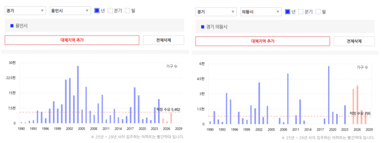
Task: Enable the 월 checkbox in right panel
Action: pyautogui.click(x=318, y=11)
